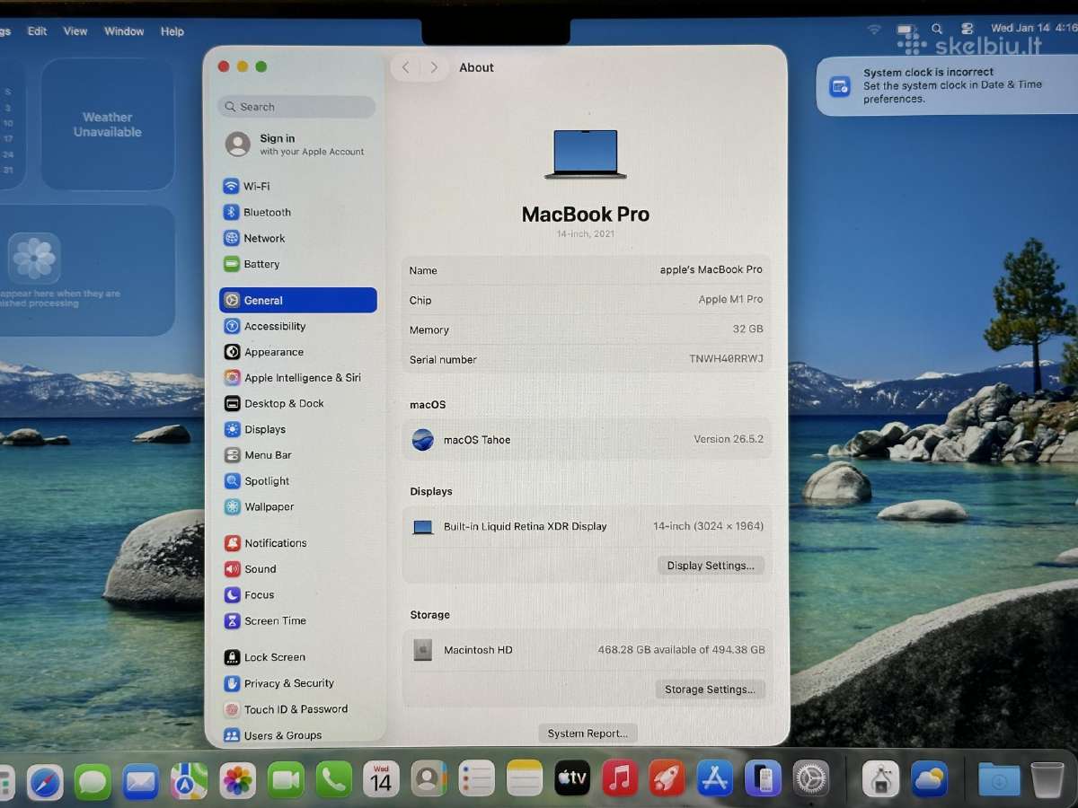Click the Search field in Settings
Viewport: 1078px width, 808px height.
(296, 107)
